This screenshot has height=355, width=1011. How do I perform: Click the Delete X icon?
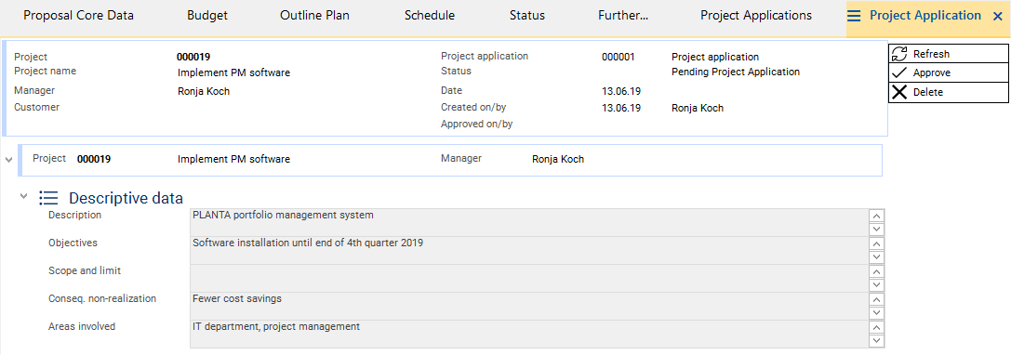click(x=899, y=92)
